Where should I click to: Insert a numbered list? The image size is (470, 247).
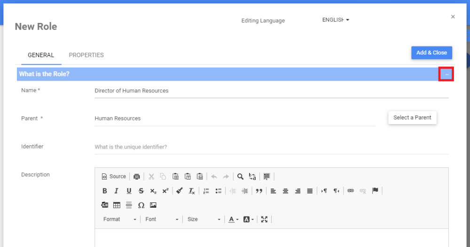pyautogui.click(x=206, y=191)
